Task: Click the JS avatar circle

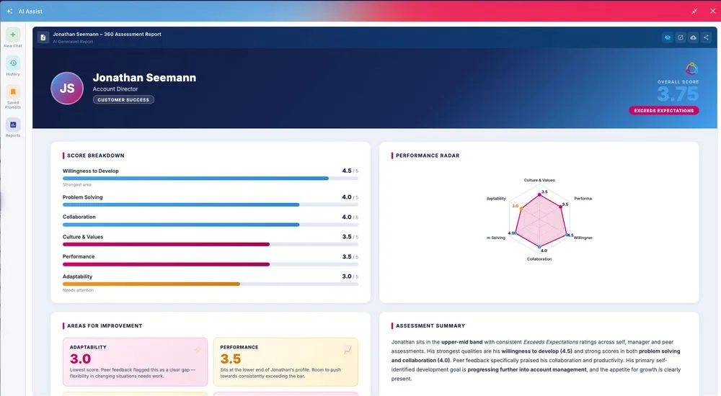Action: [67, 89]
